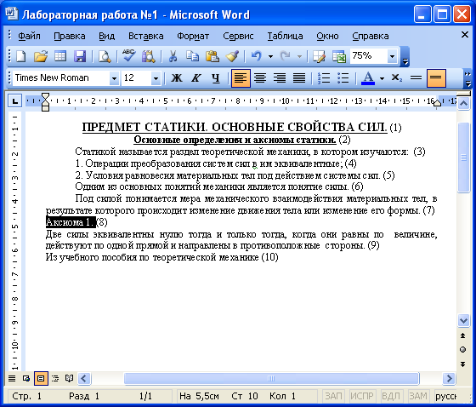The width and height of the screenshot is (476, 407).
Task: Open the zoom 75% dropdown
Action: [392, 56]
